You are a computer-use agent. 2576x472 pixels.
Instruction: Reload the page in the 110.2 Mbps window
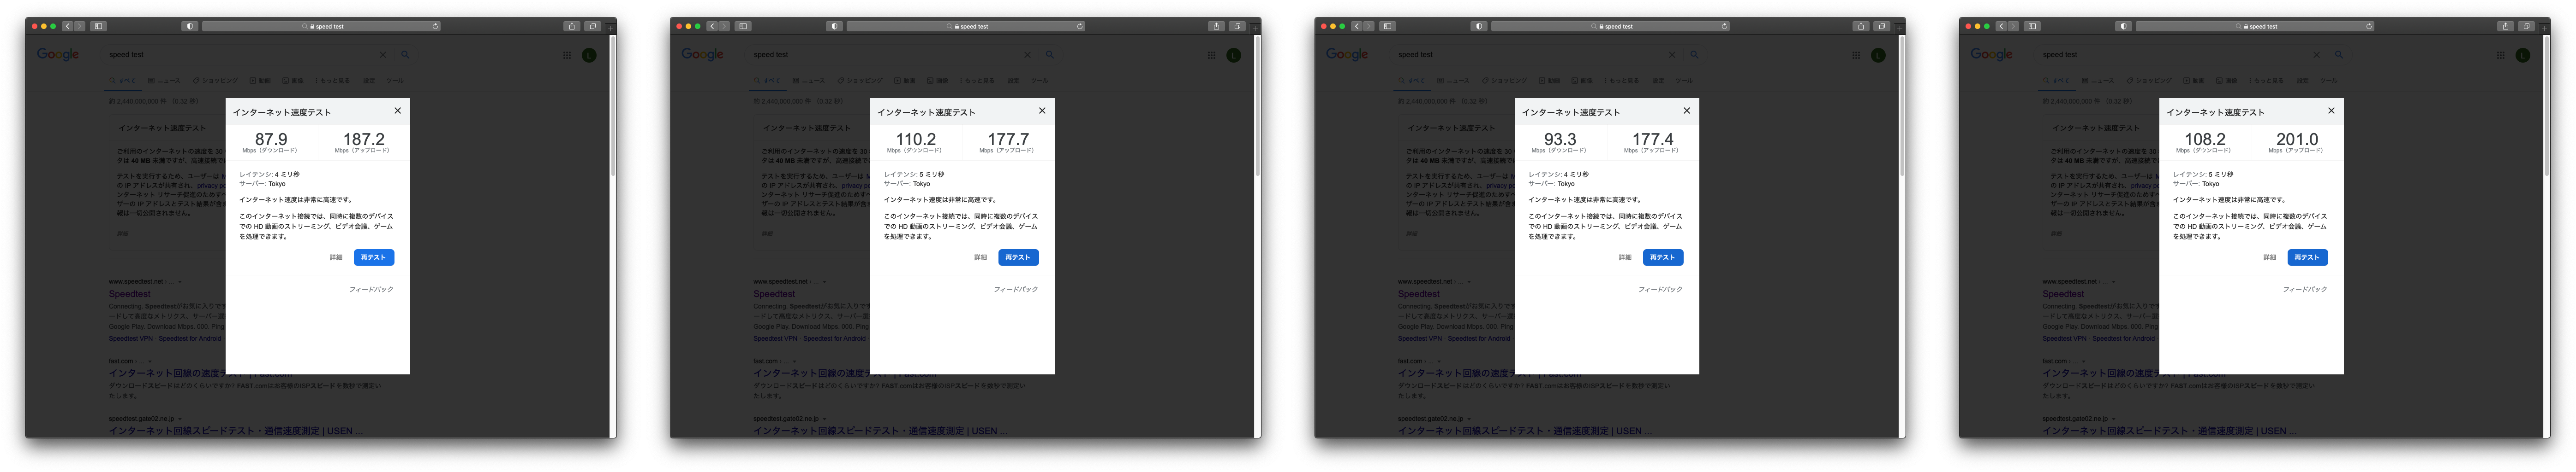[1080, 26]
